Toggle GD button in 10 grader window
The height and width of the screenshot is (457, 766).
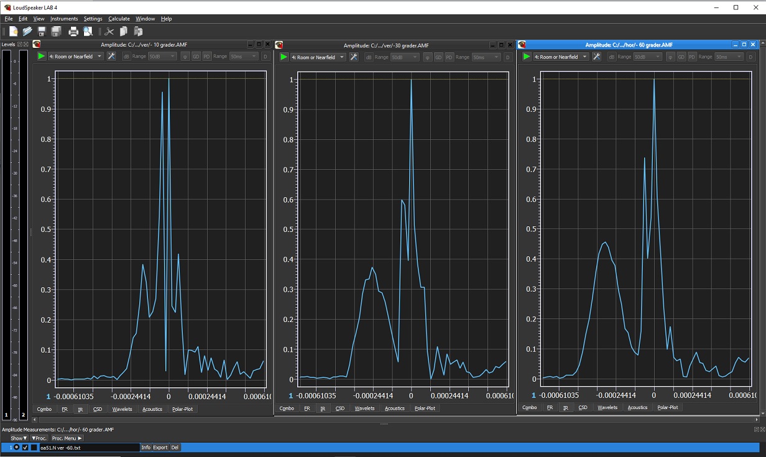(196, 57)
